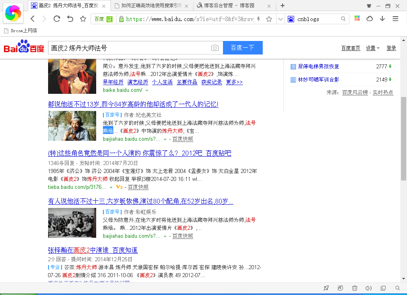Open result 有人说他活不过十三 title link

pos(140,201)
